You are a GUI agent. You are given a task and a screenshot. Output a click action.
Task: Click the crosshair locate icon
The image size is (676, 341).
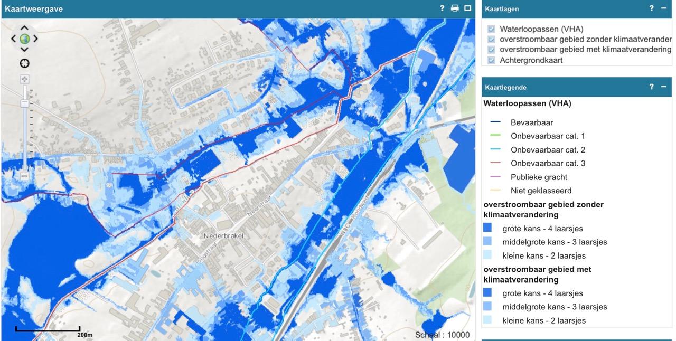pyautogui.click(x=24, y=64)
